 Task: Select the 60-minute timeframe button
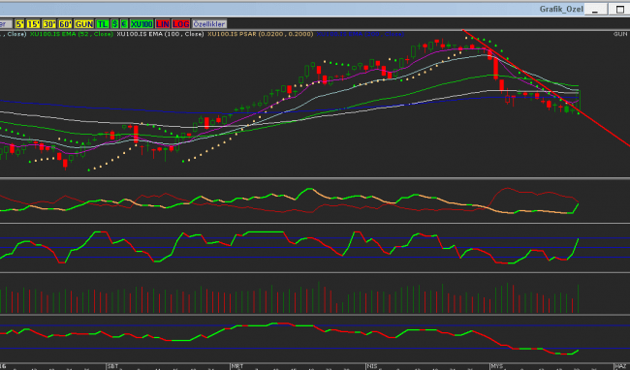pos(65,24)
